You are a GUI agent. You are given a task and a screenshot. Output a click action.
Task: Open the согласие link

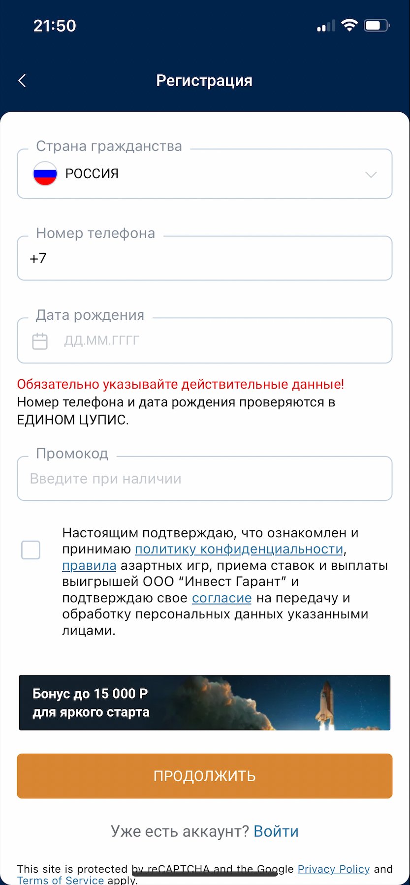pyautogui.click(x=221, y=598)
